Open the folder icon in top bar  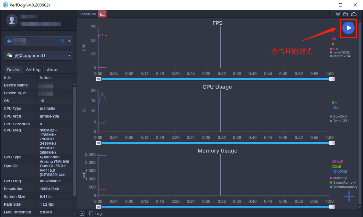[346, 14]
